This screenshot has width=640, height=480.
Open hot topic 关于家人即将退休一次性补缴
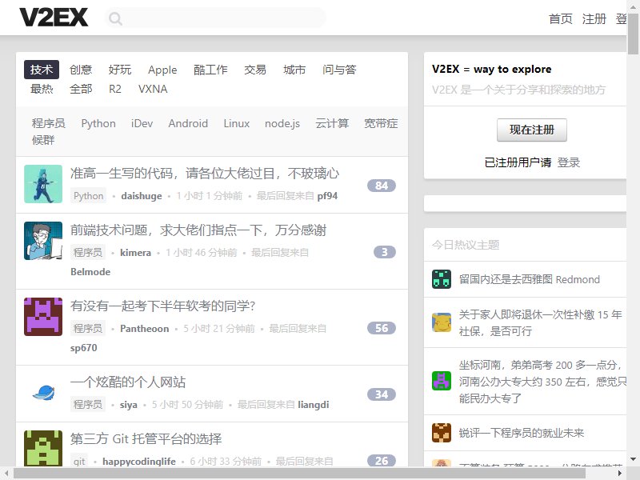click(x=541, y=323)
